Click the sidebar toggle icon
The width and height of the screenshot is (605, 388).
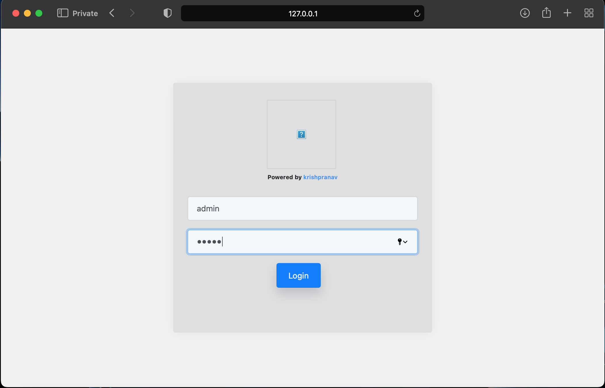62,13
